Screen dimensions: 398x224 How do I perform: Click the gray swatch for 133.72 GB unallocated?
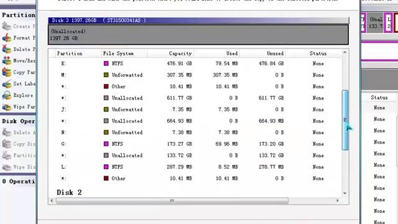click(x=106, y=155)
